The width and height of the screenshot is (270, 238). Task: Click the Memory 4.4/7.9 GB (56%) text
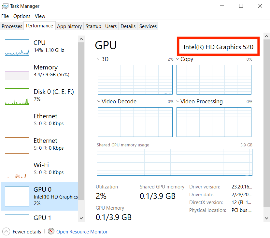(x=51, y=75)
